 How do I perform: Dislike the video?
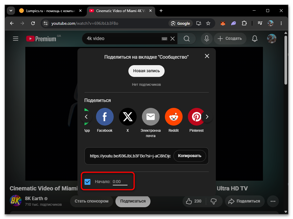coord(213,201)
